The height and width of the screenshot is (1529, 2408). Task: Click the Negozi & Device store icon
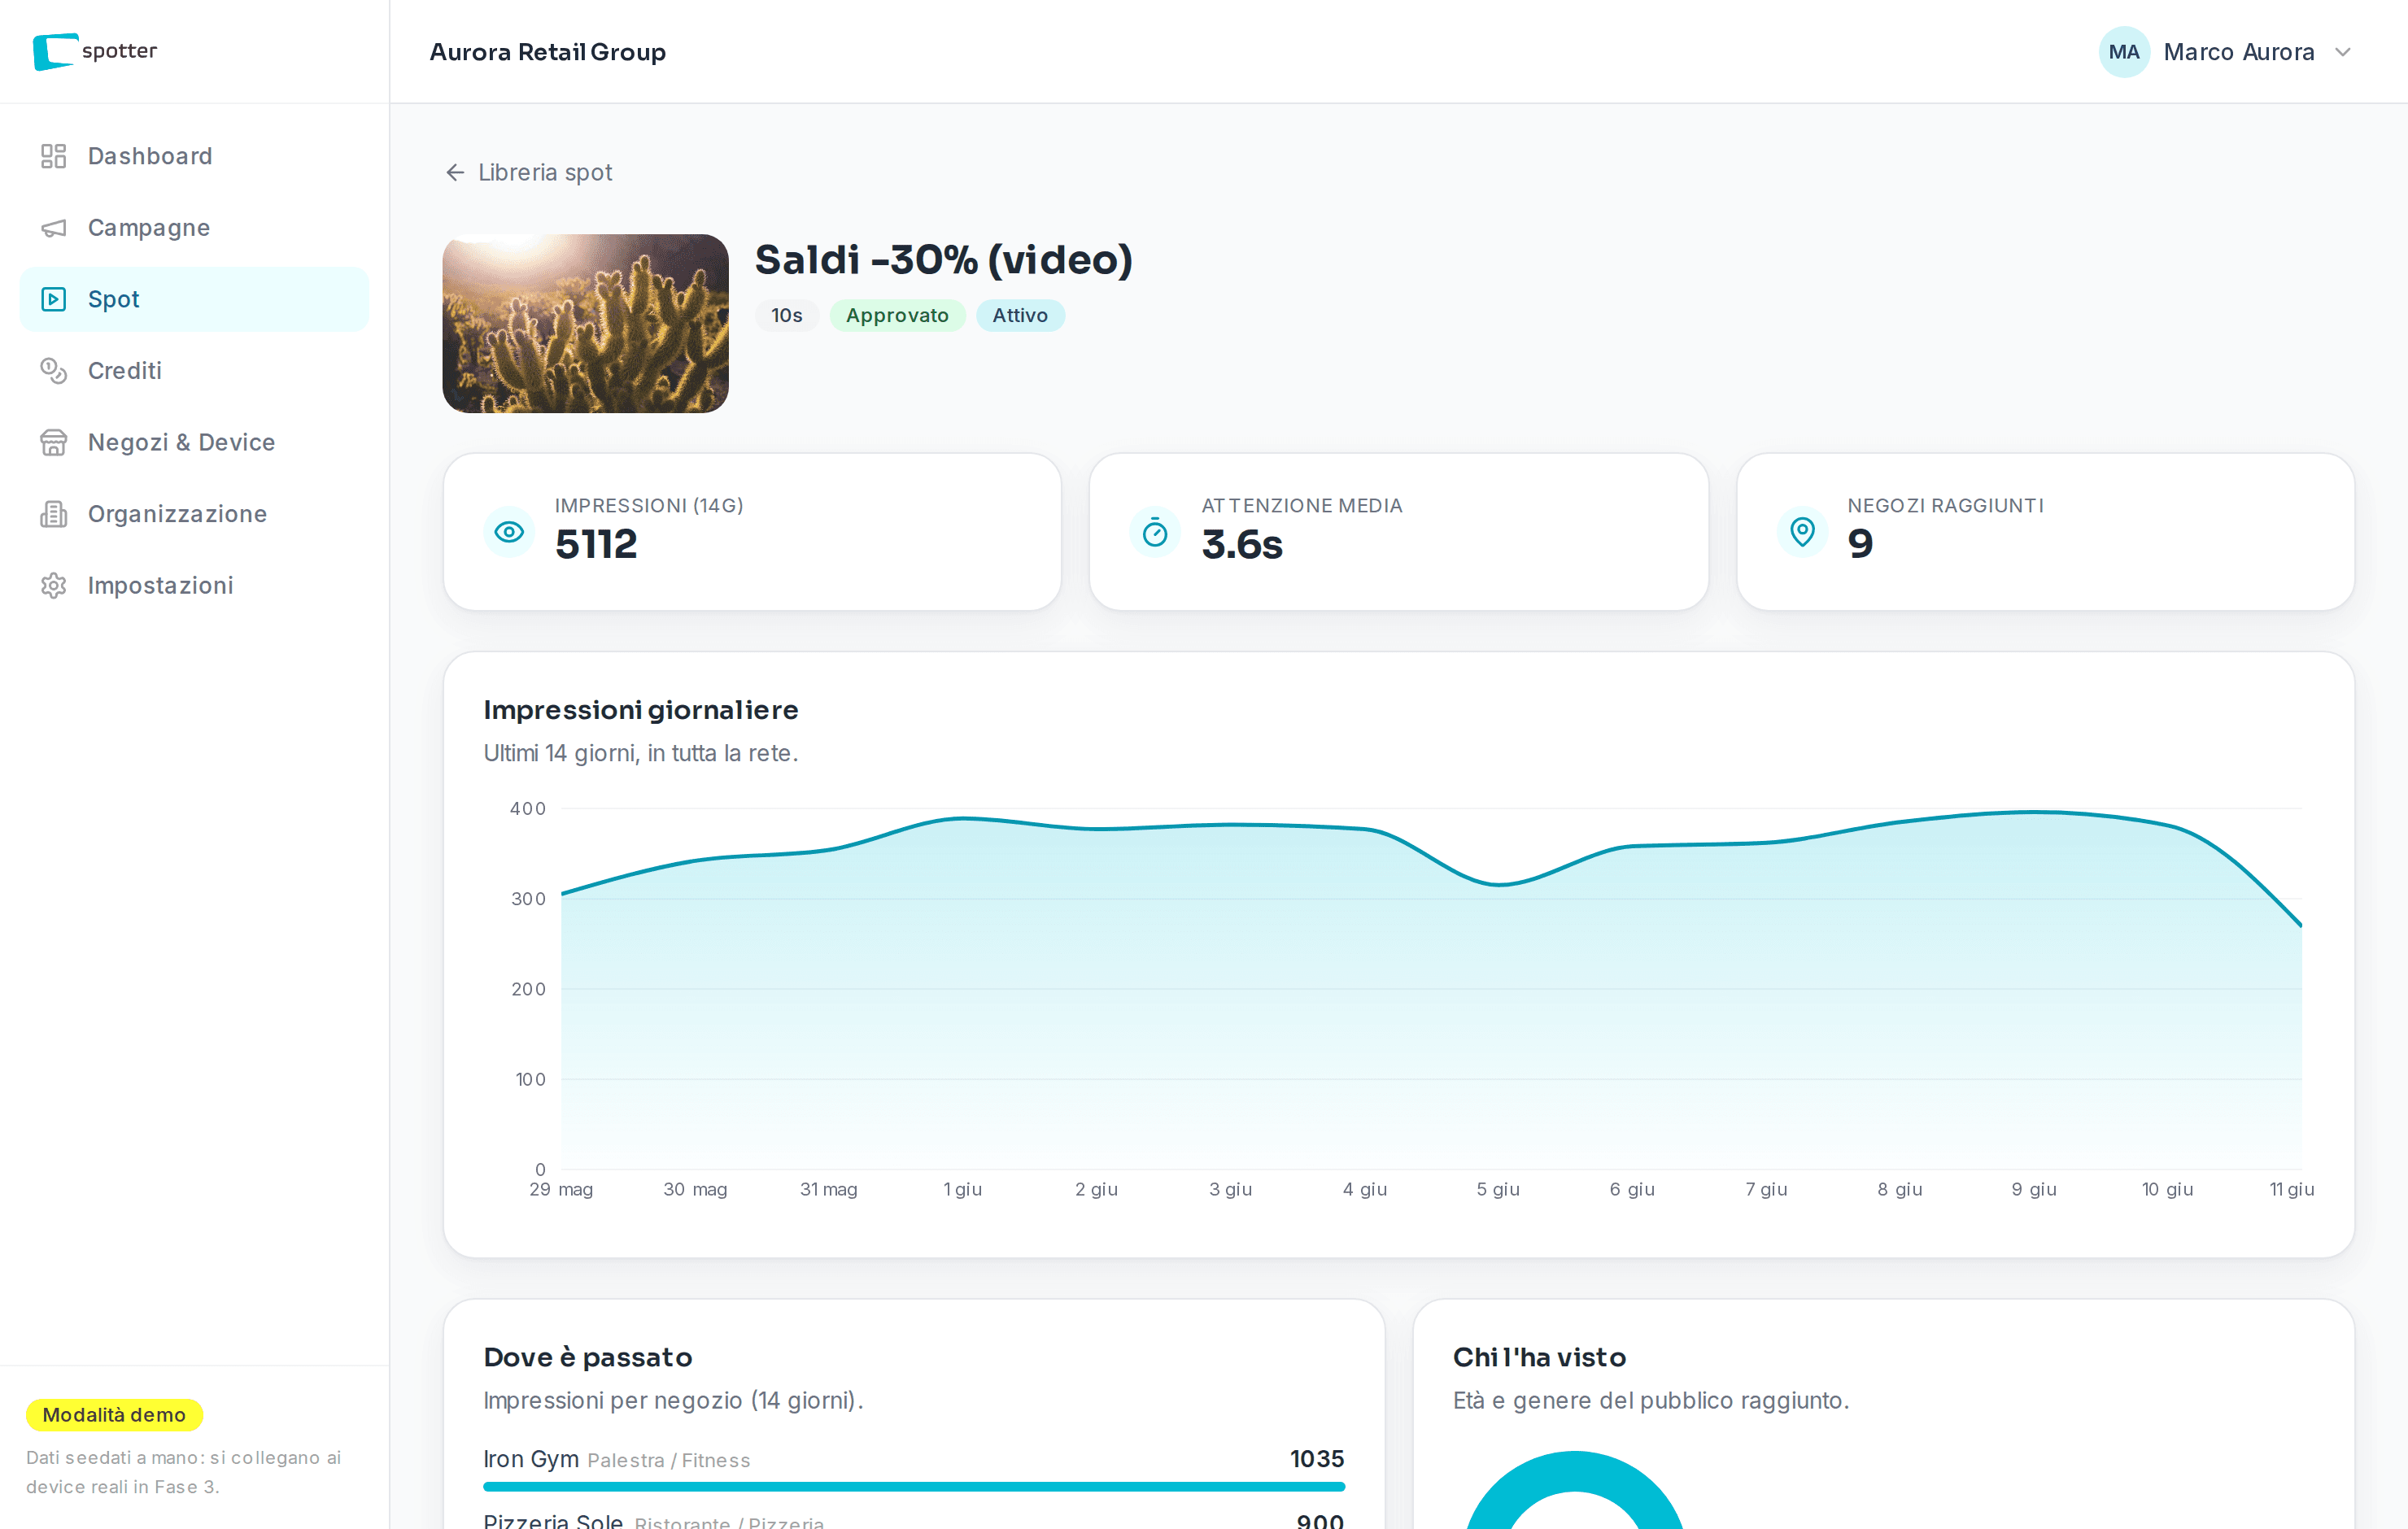click(53, 442)
